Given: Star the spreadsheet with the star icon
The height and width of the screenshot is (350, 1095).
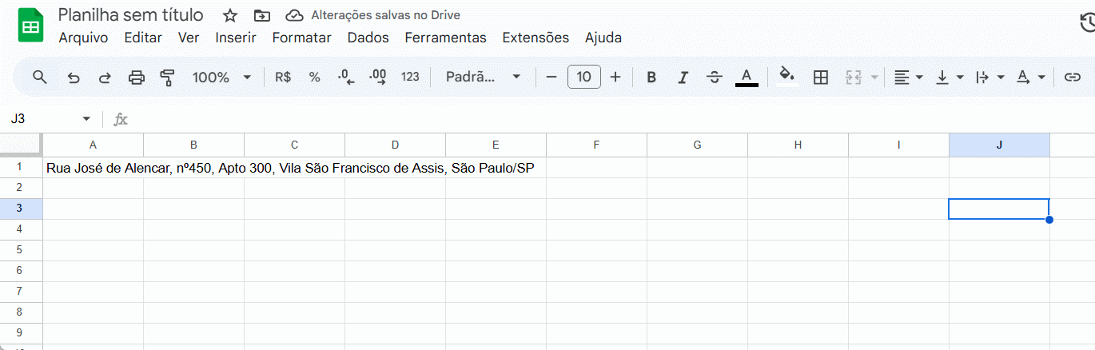Looking at the screenshot, I should [230, 15].
